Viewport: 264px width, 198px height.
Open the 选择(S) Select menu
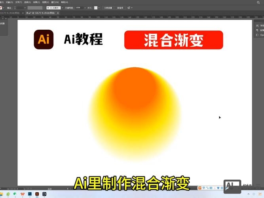[27, 2]
